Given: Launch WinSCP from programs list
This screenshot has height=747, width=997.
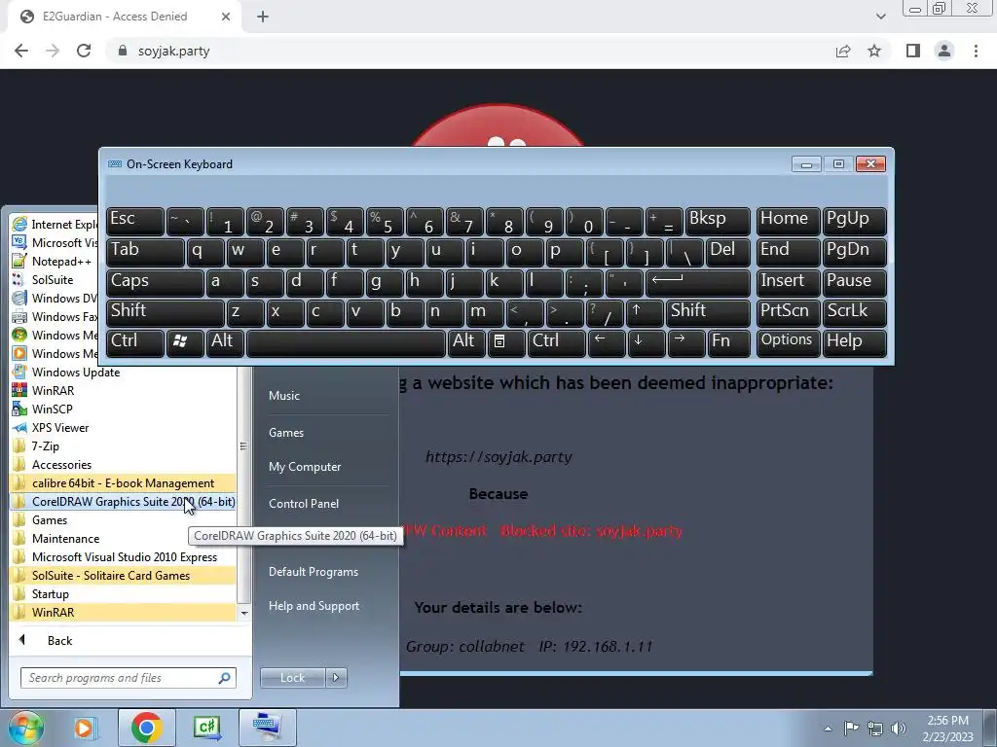Looking at the screenshot, I should coord(43,409).
